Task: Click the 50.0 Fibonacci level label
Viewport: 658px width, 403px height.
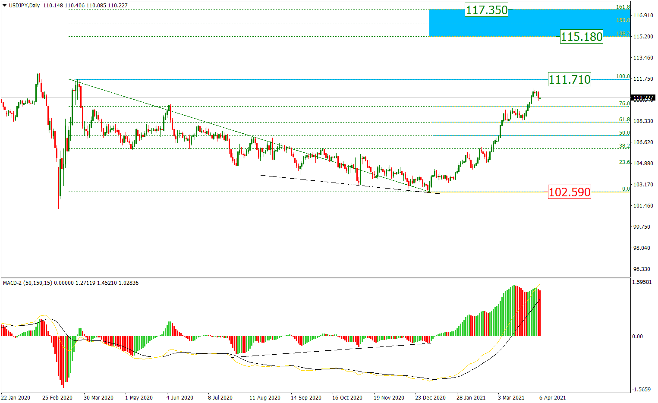Action: pyautogui.click(x=624, y=133)
